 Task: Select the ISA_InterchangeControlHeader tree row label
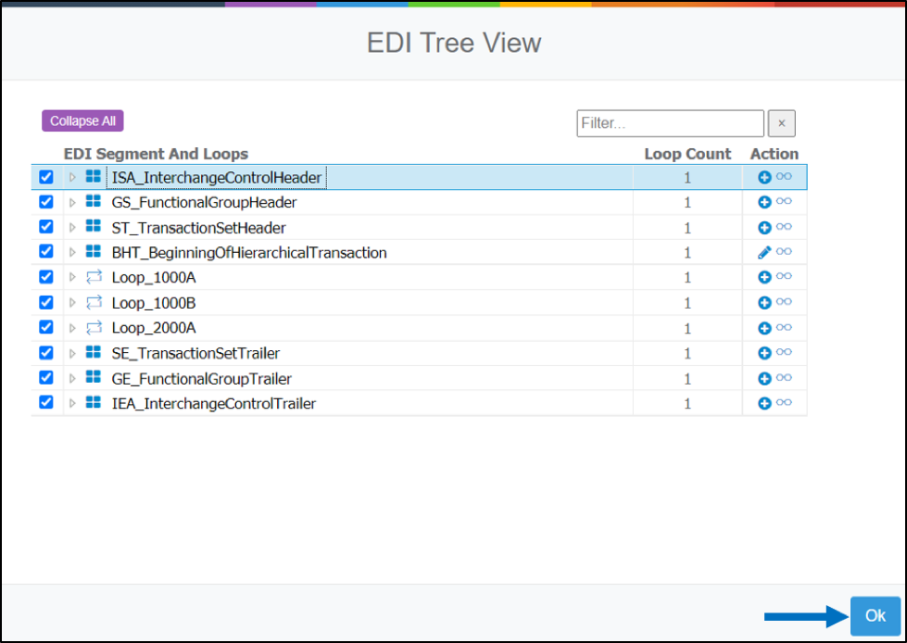pos(217,178)
